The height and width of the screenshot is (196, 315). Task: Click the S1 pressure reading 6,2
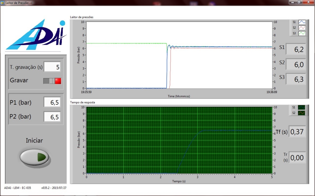pyautogui.click(x=296, y=49)
